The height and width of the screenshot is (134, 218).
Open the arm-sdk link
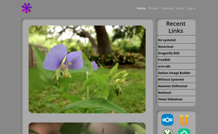164,66
